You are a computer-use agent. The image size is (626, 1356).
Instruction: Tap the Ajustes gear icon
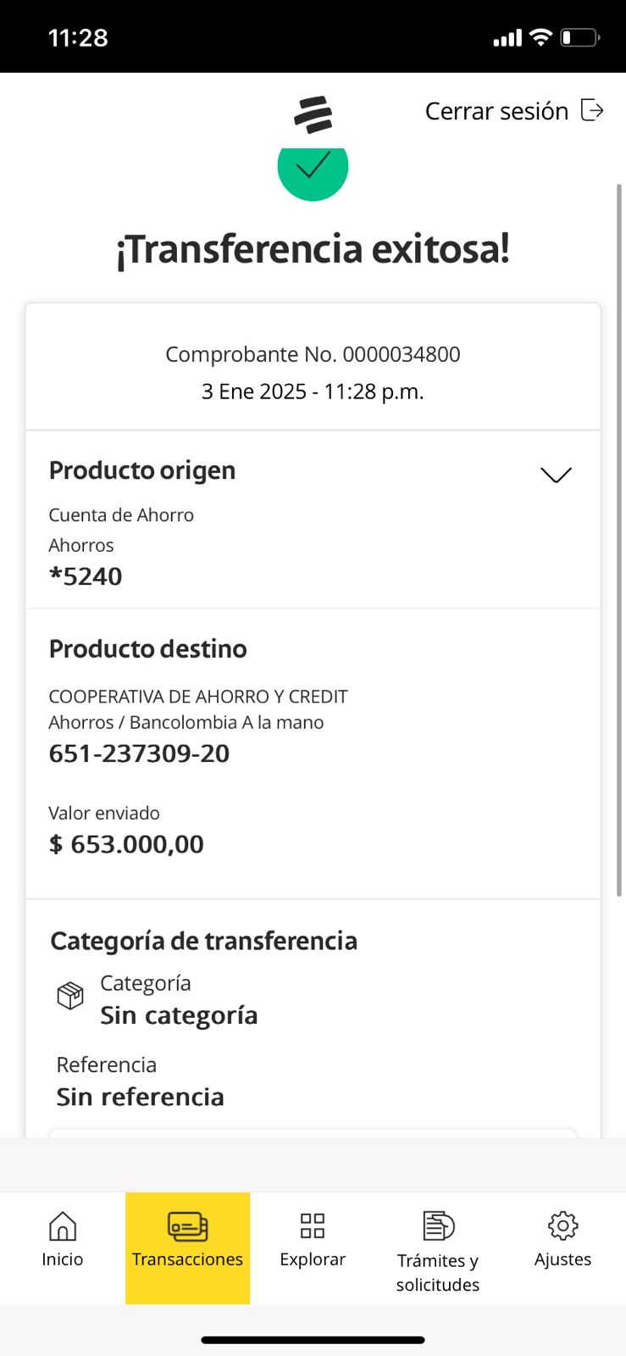562,1225
